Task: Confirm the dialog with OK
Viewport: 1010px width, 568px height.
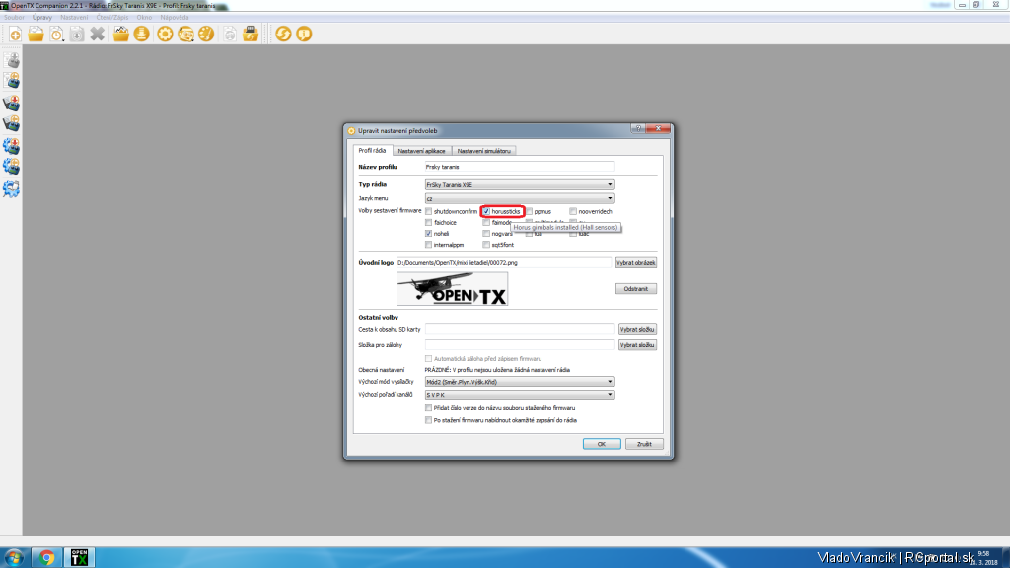Action: point(602,444)
